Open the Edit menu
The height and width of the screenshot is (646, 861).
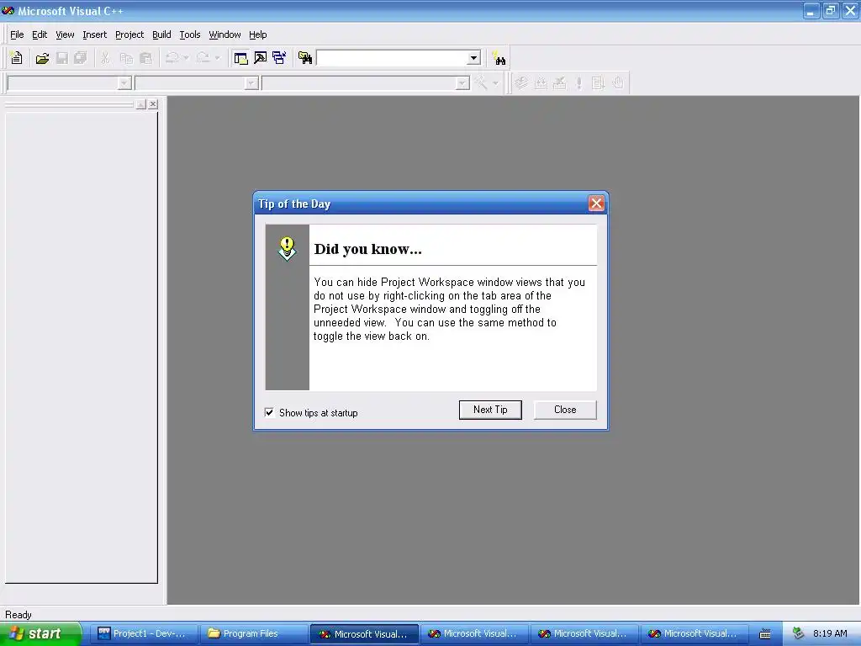(x=40, y=34)
